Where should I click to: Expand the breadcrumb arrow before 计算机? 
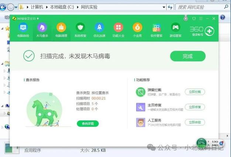27,7
